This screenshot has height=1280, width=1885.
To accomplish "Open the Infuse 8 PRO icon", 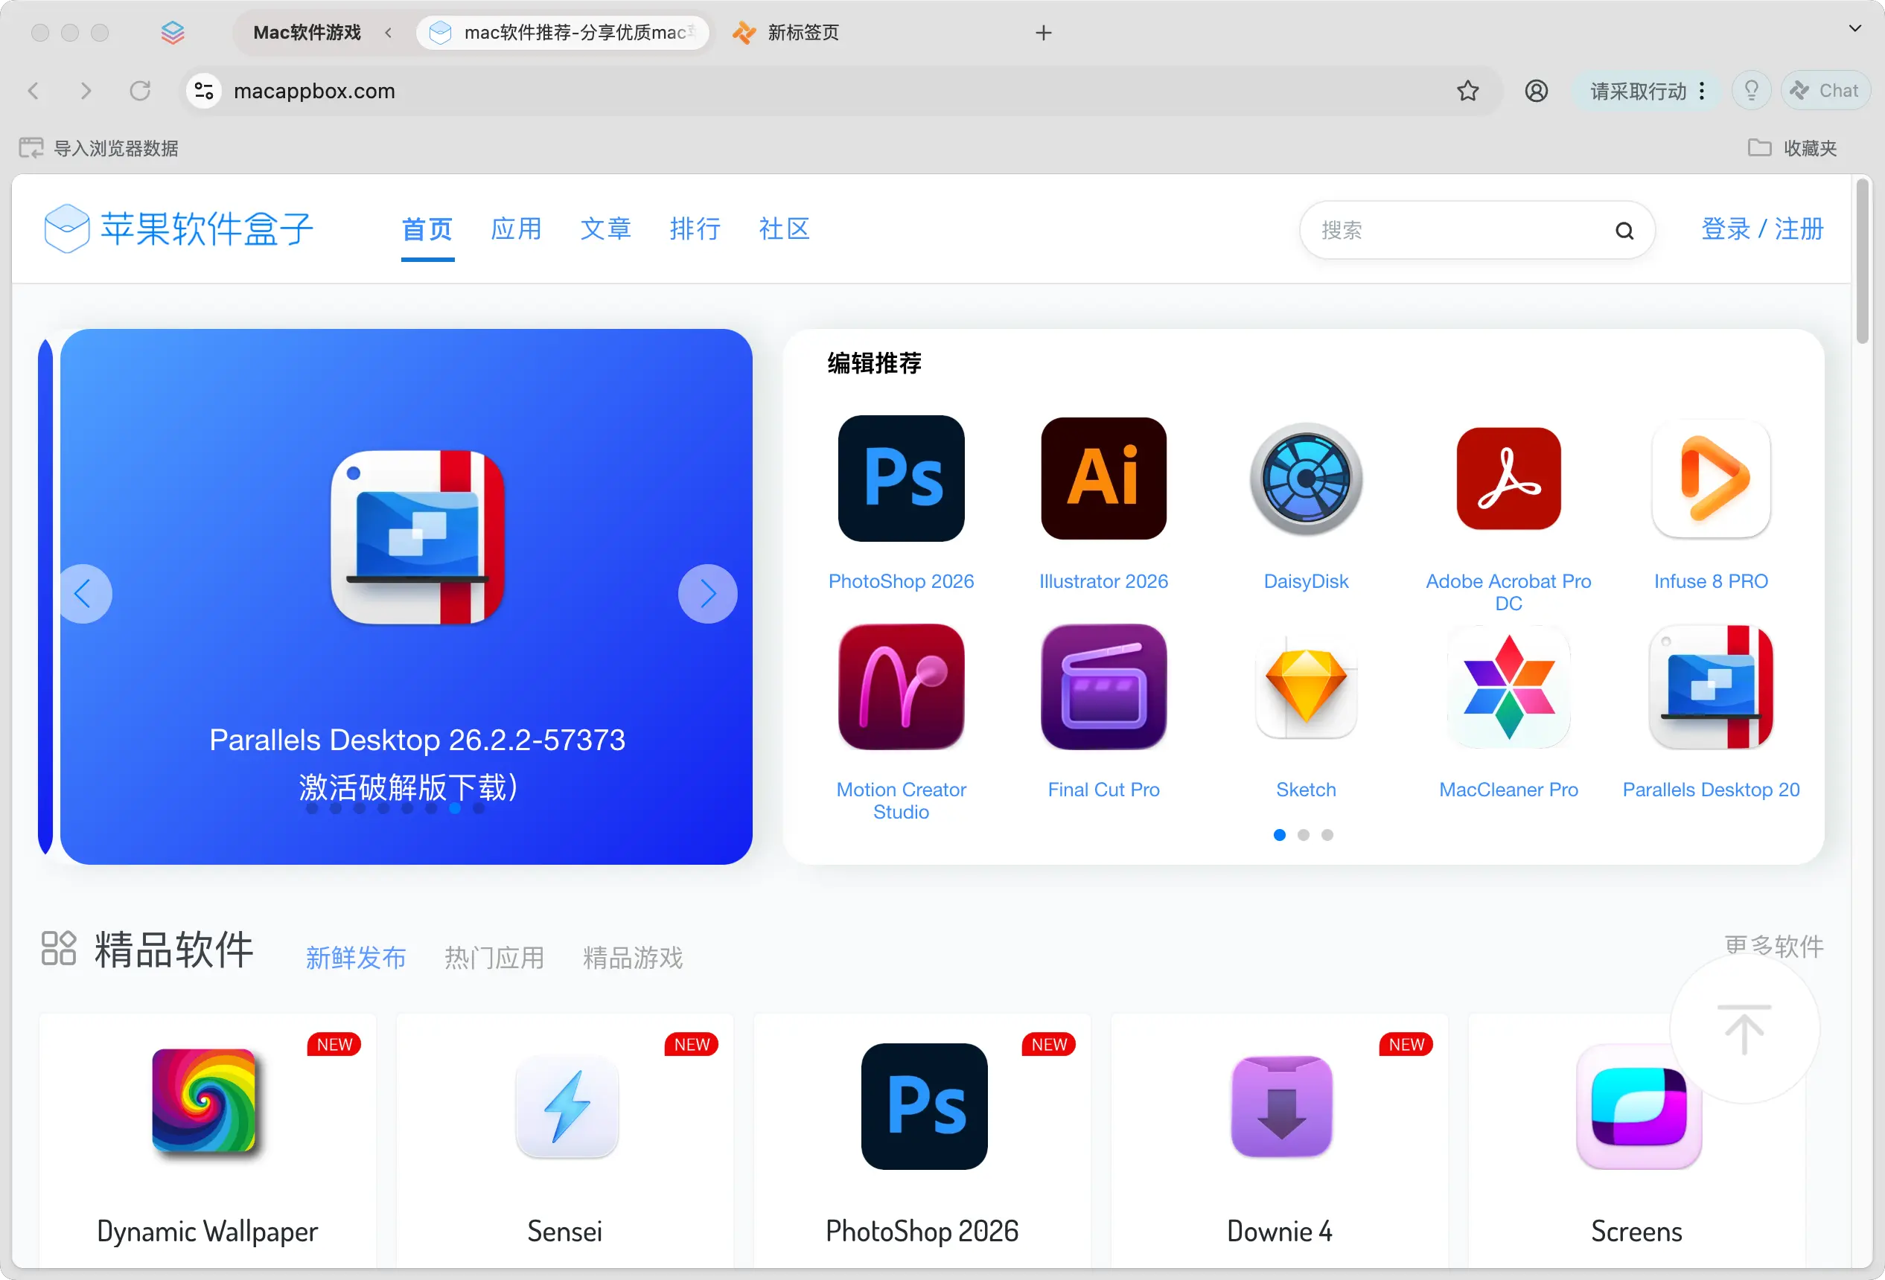I will click(x=1711, y=479).
